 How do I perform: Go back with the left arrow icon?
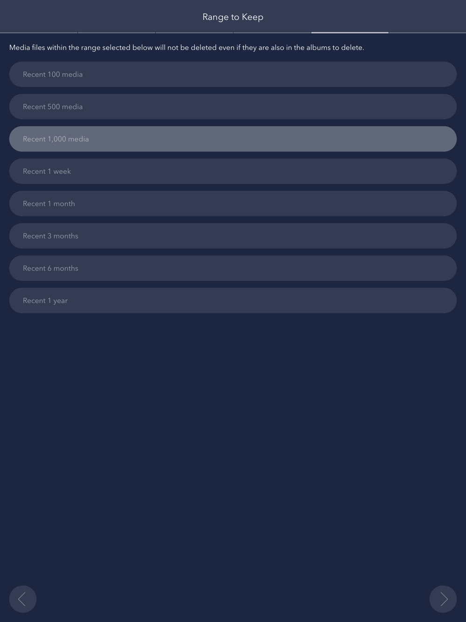tap(23, 599)
